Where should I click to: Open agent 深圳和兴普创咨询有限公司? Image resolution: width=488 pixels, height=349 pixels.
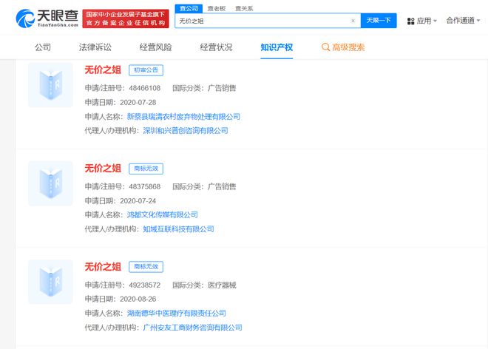pos(186,131)
